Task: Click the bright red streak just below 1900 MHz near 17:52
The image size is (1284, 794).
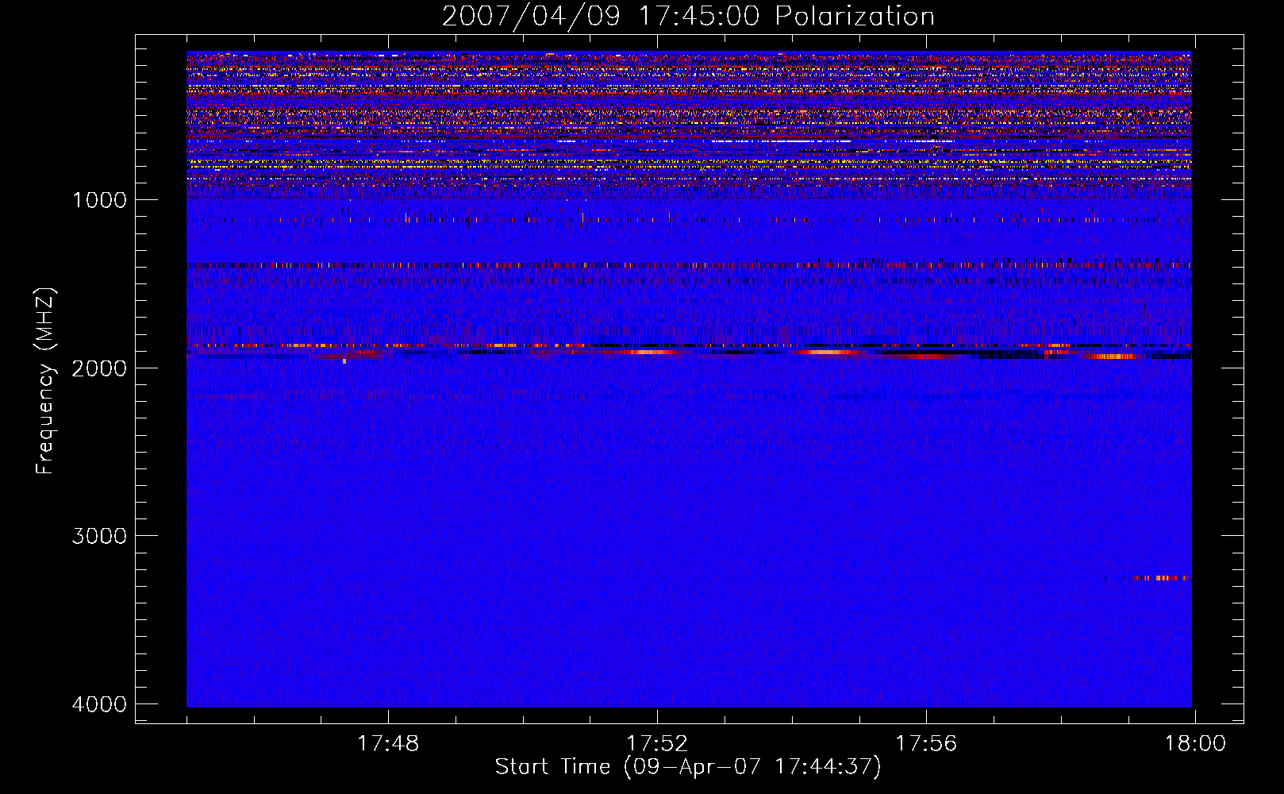Action: [651, 351]
